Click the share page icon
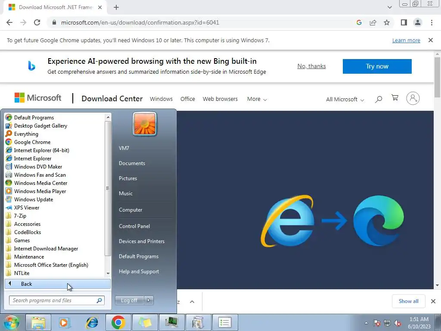This screenshot has width=441, height=331. [373, 22]
